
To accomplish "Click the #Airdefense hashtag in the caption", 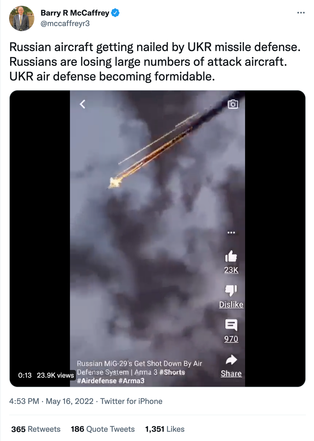I will (x=97, y=381).
